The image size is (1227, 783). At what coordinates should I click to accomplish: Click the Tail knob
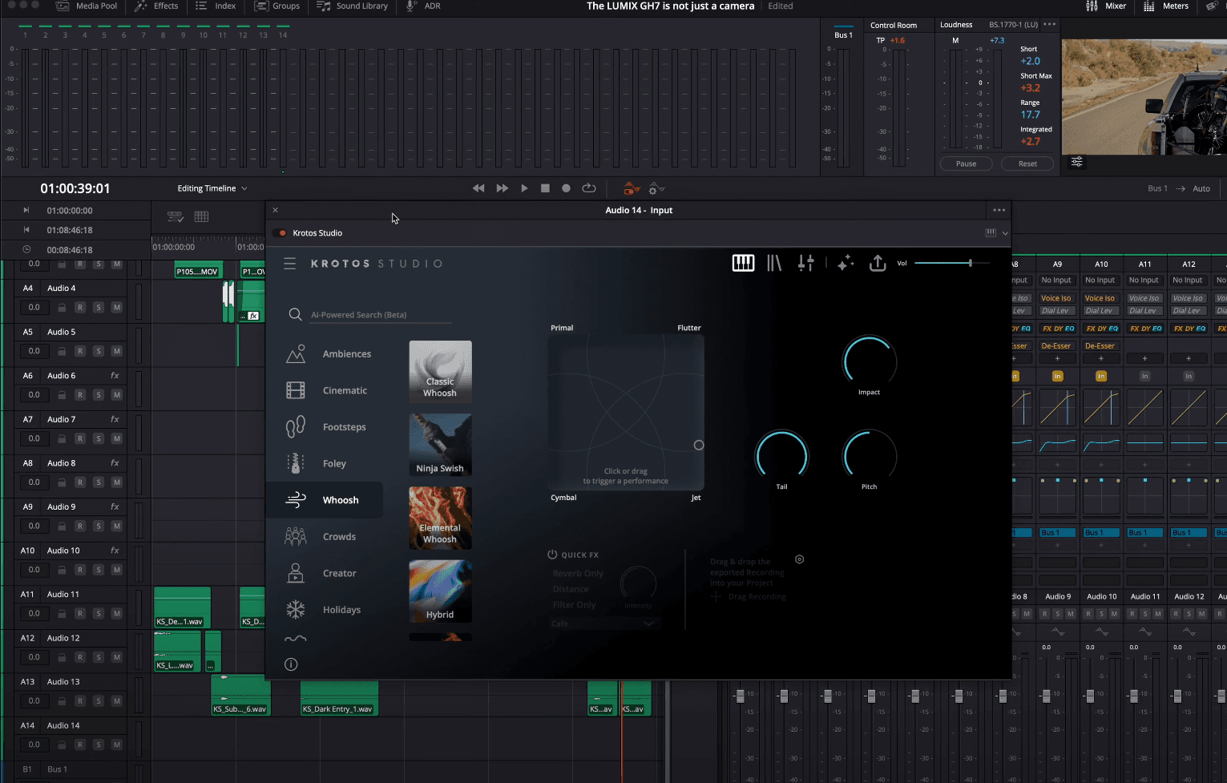coord(781,457)
